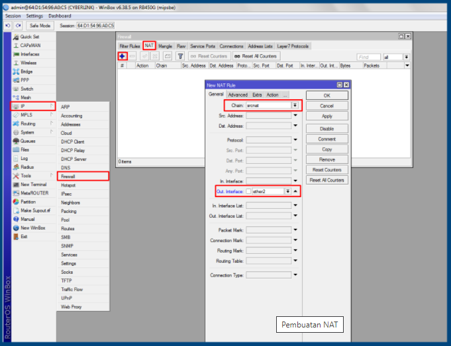The width and height of the screenshot is (451, 346).
Task: Switch to the Mangle tab
Action: (165, 46)
